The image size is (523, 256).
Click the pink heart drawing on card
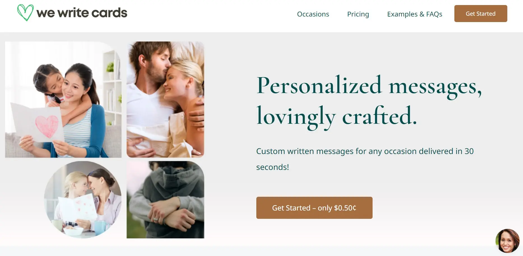[47, 126]
